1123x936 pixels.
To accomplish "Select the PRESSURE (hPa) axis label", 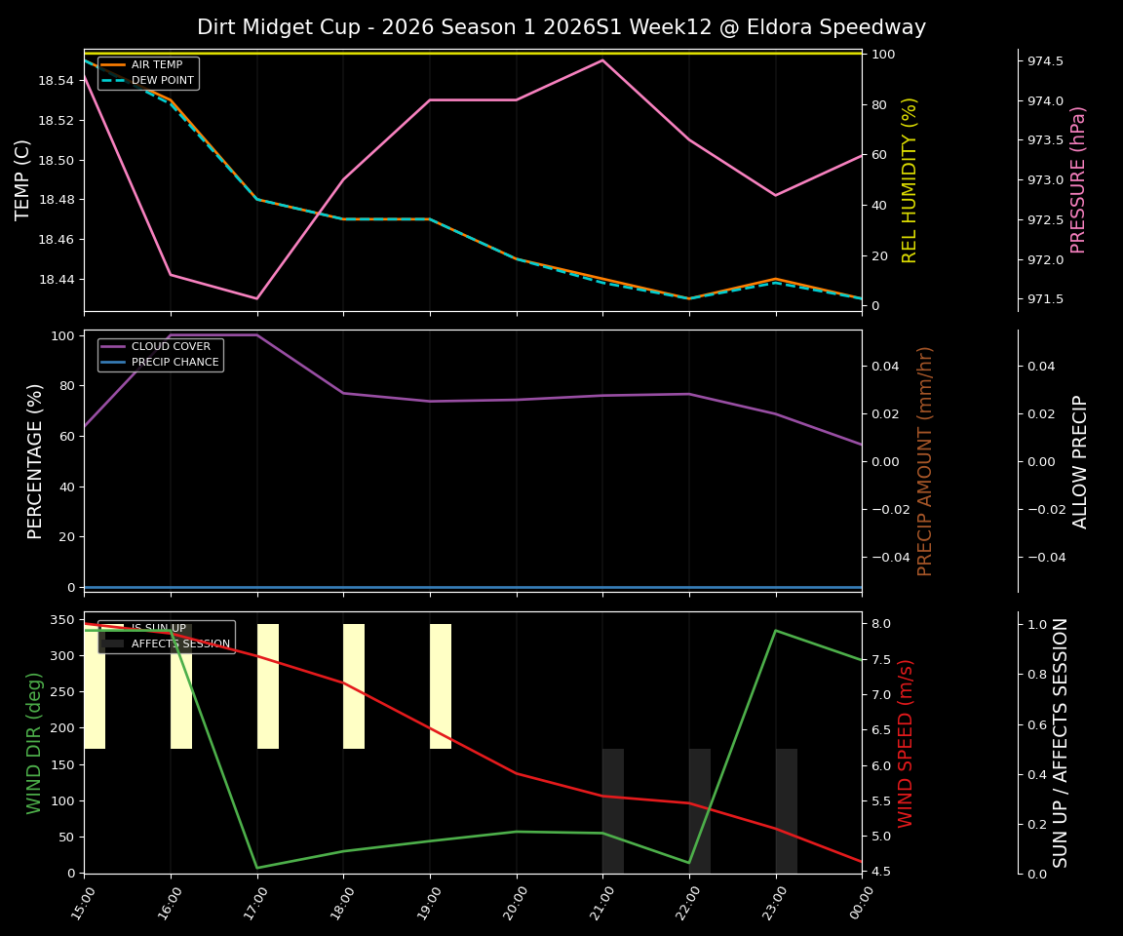I will click(1080, 179).
